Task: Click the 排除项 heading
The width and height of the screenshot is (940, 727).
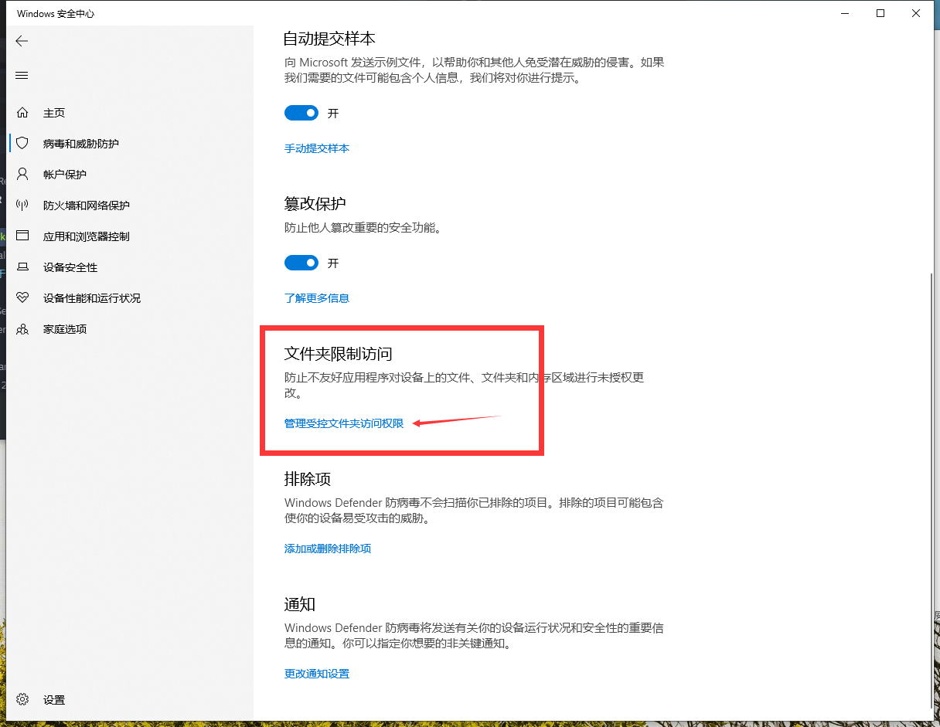Action: (x=308, y=479)
